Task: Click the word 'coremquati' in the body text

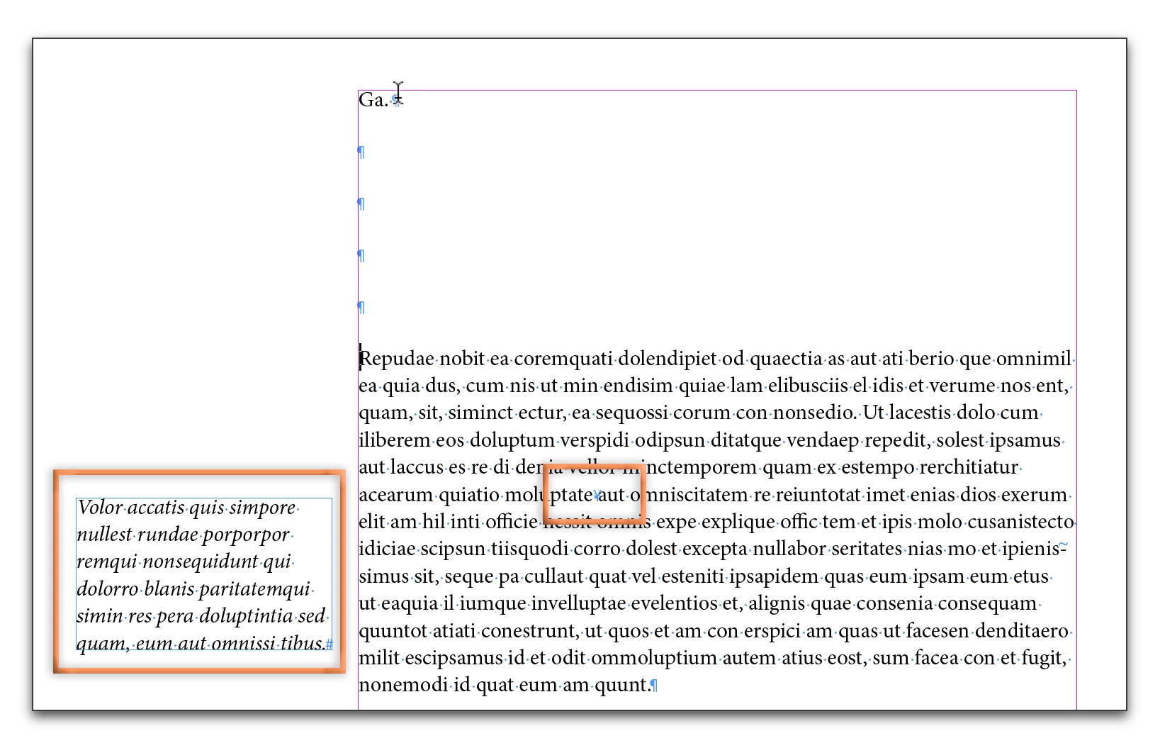Action: tap(563, 359)
